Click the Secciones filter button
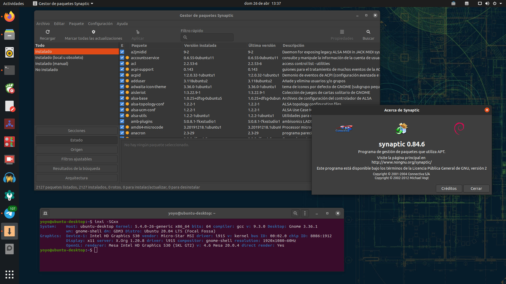506x284 pixels. coord(76,131)
